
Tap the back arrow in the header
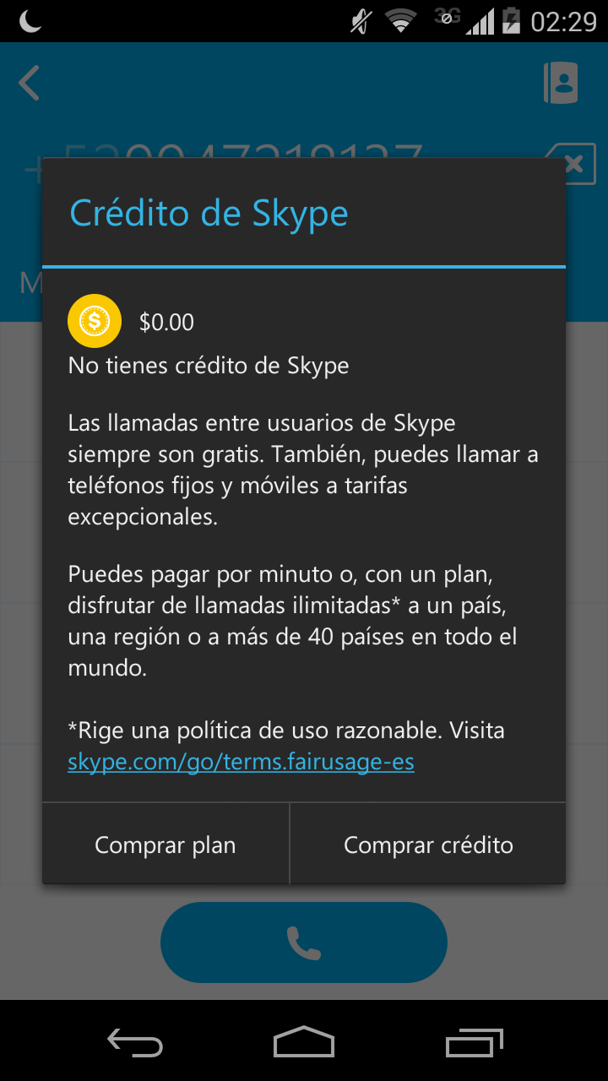pyautogui.click(x=30, y=84)
